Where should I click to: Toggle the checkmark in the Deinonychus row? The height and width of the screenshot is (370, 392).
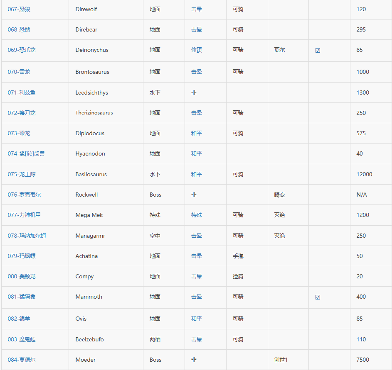pyautogui.click(x=318, y=50)
